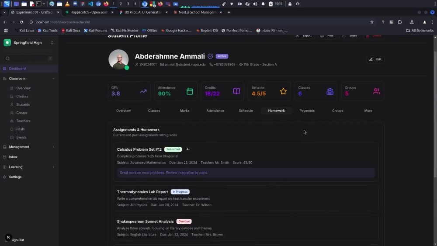
Task: Click the Behavior star icon
Action: [x=283, y=91]
